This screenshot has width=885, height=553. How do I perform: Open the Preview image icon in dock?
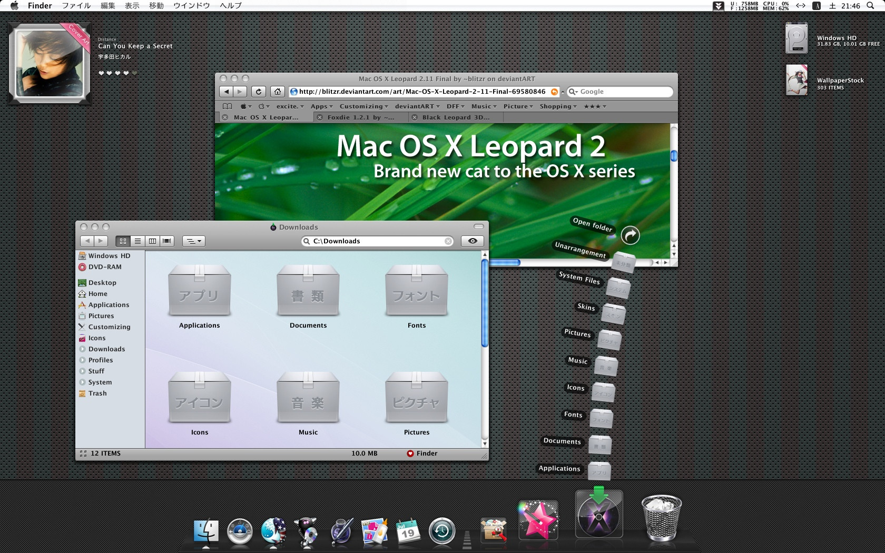[x=375, y=531]
